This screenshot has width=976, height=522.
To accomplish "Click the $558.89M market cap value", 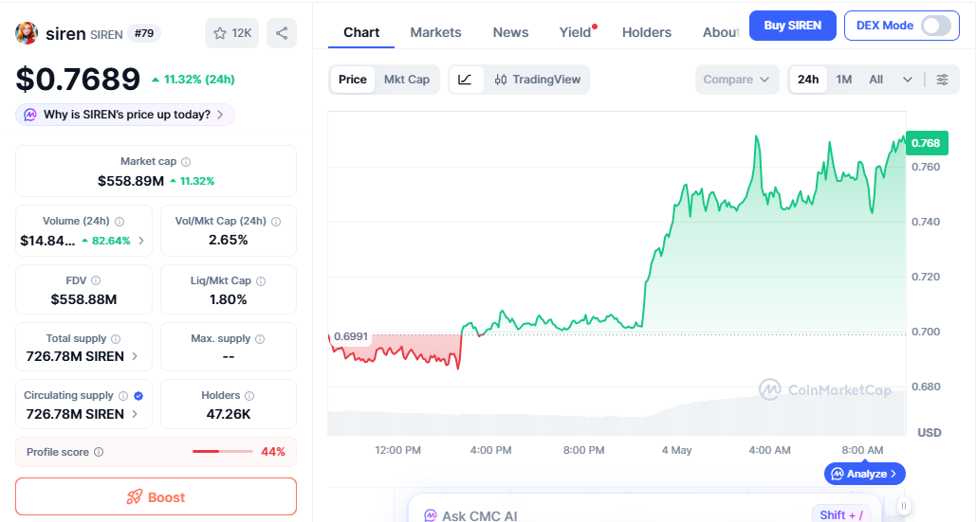I will click(131, 181).
